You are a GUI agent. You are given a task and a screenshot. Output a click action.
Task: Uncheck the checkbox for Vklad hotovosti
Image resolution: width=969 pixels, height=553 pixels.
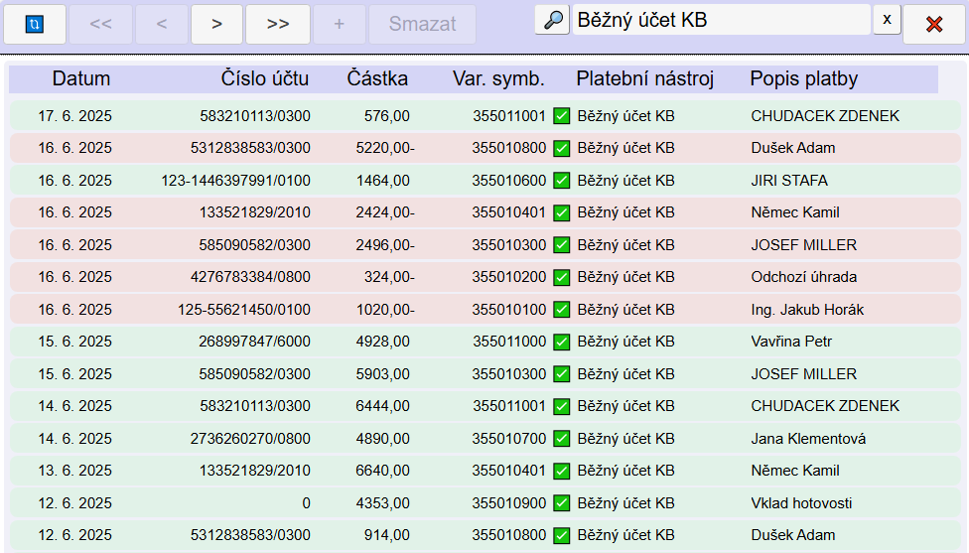pyautogui.click(x=562, y=503)
